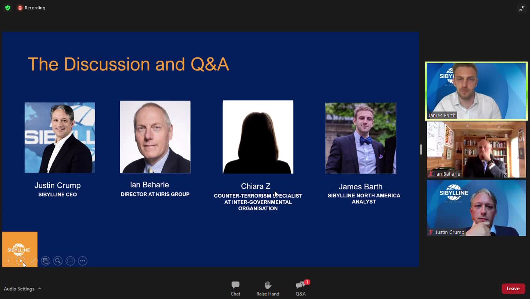The width and height of the screenshot is (530, 299).
Task: Select Justin Crump's video tile
Action: [476, 208]
